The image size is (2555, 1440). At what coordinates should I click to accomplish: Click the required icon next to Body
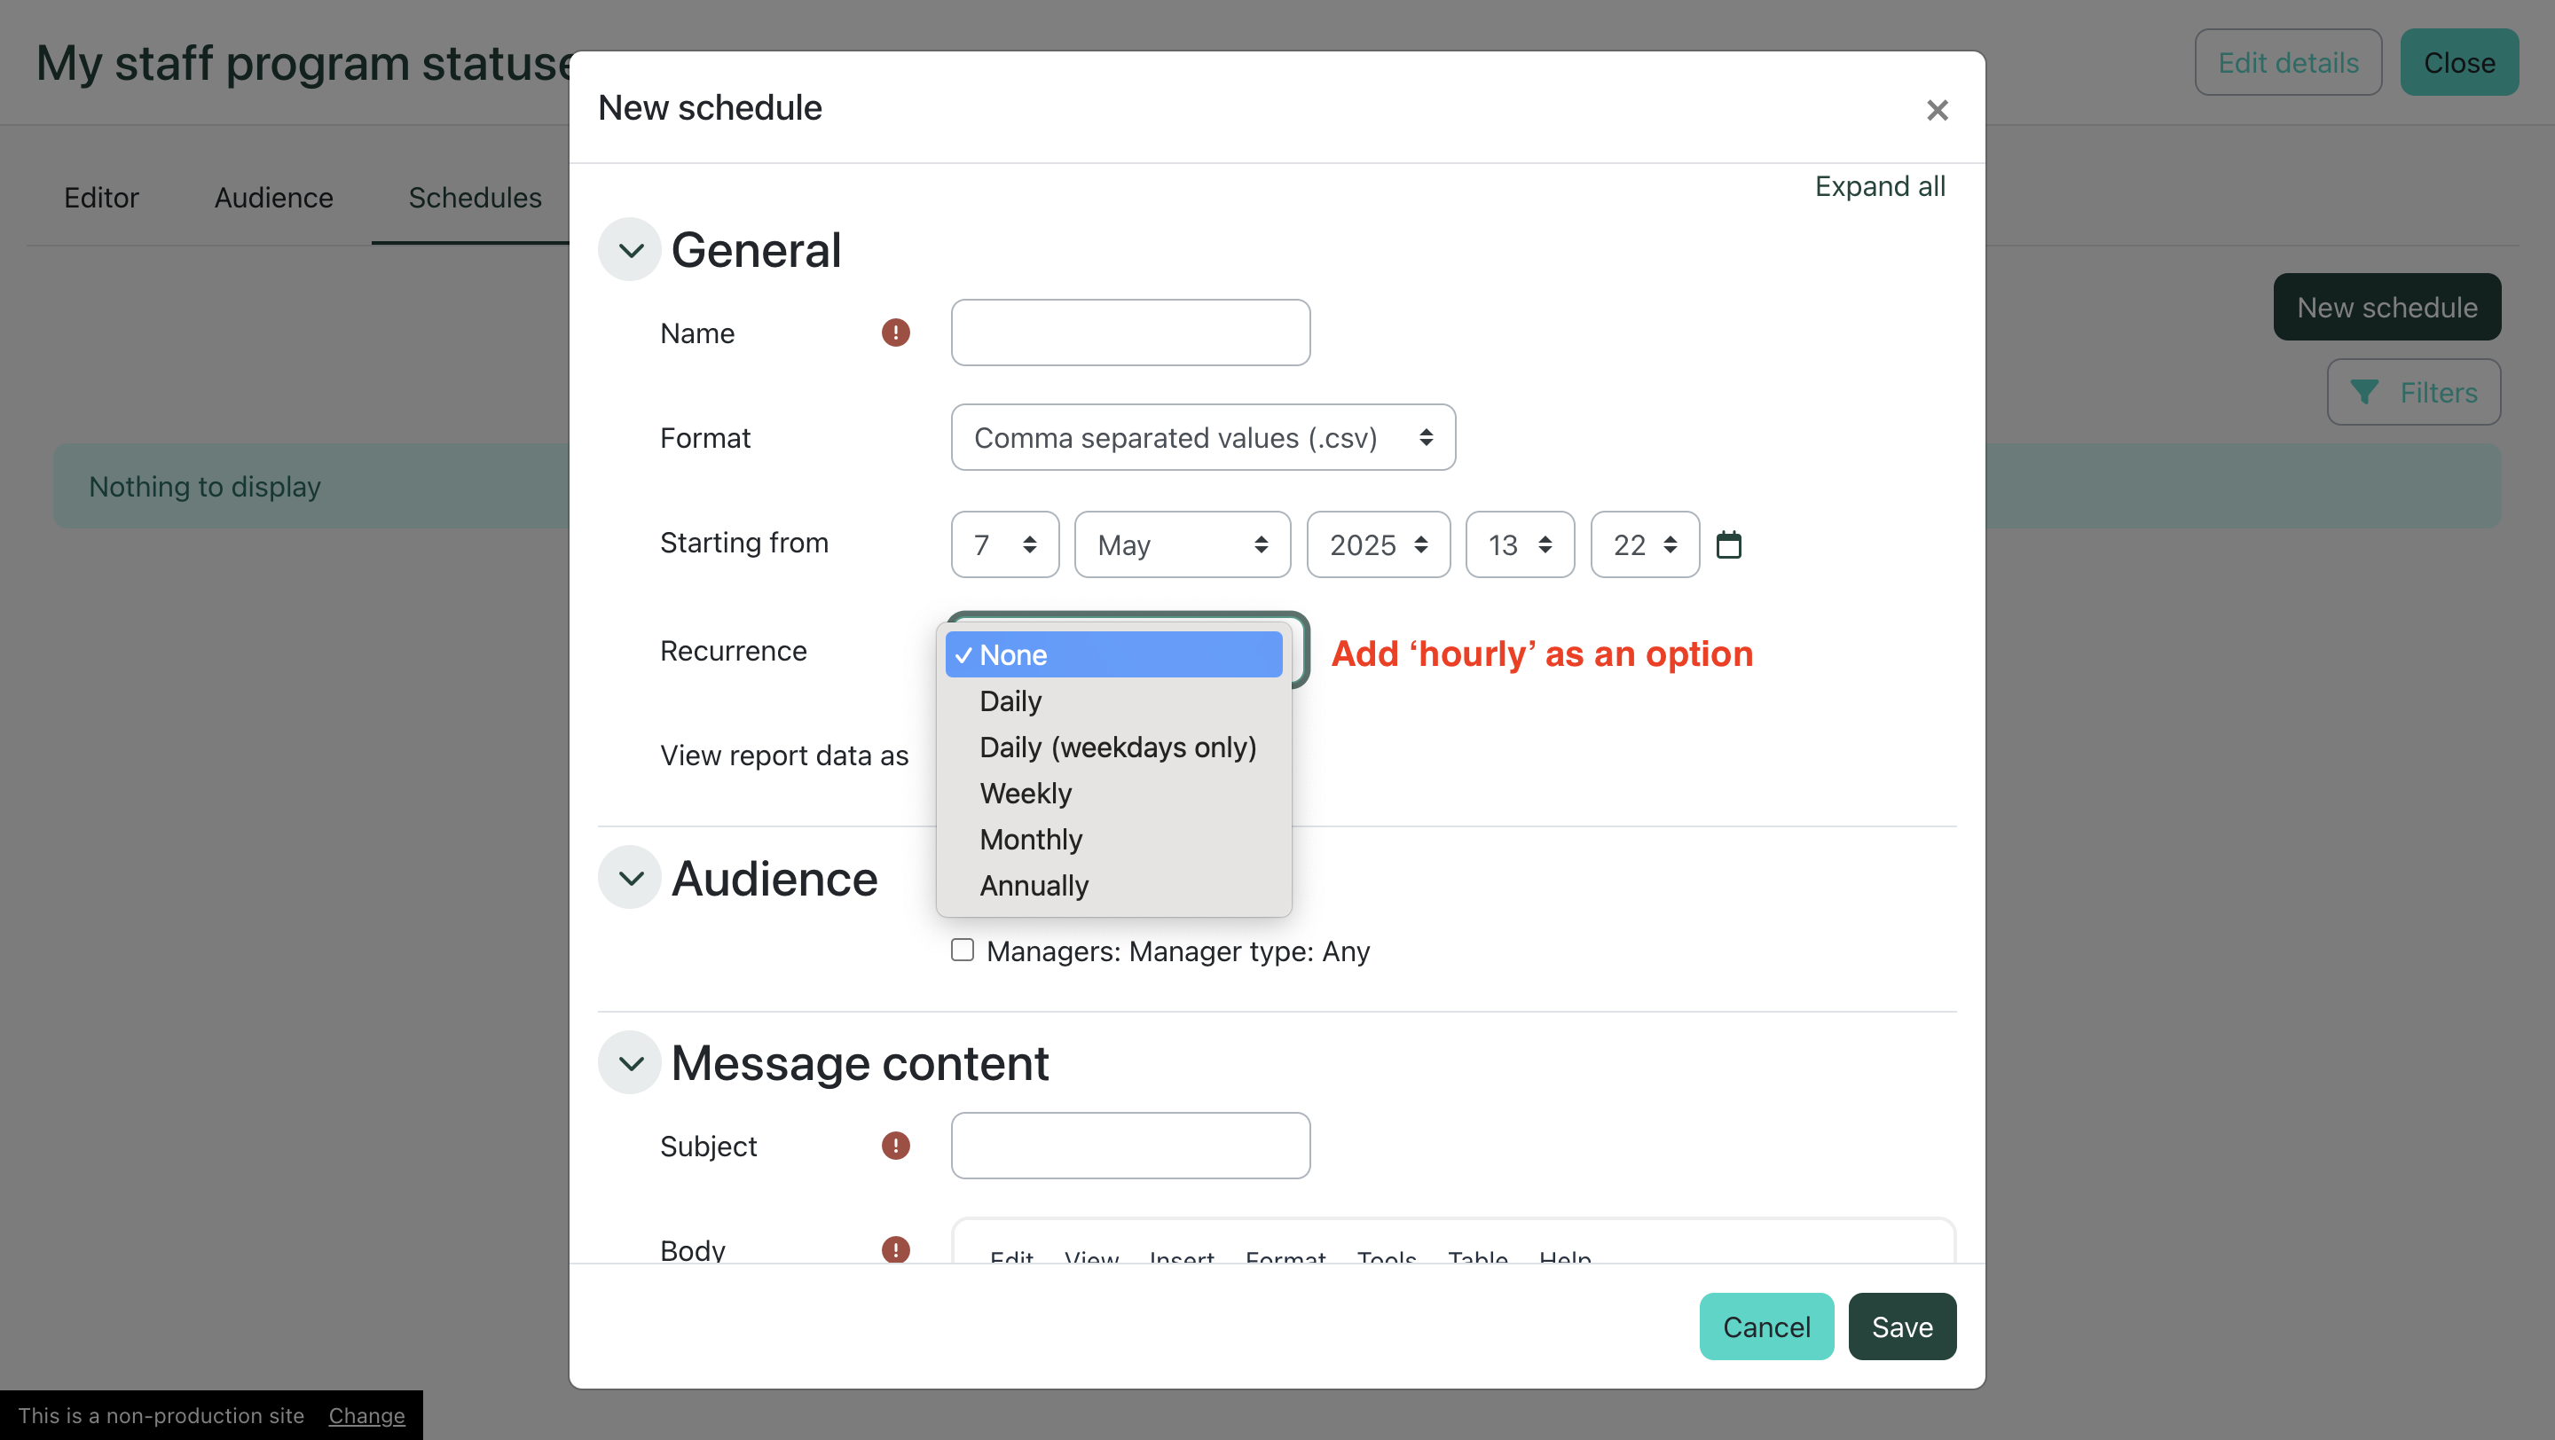click(x=894, y=1248)
